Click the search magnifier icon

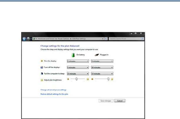tap(142, 39)
